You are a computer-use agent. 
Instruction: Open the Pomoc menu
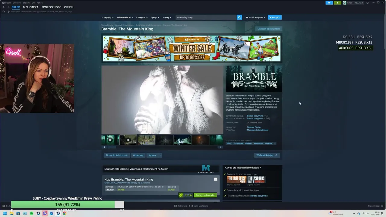[40, 3]
